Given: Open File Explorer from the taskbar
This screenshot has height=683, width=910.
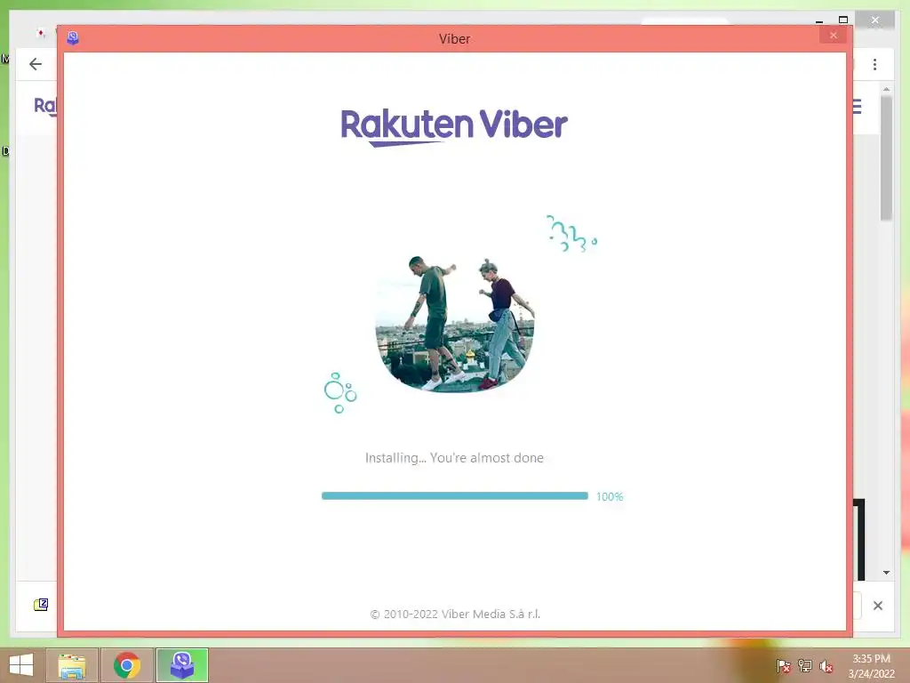Looking at the screenshot, I should [x=72, y=665].
